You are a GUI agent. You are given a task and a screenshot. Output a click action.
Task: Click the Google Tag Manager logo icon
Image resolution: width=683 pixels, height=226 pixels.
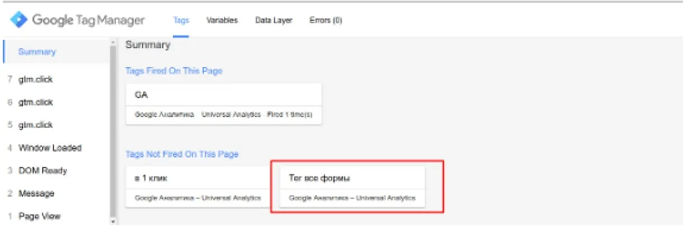(x=19, y=20)
